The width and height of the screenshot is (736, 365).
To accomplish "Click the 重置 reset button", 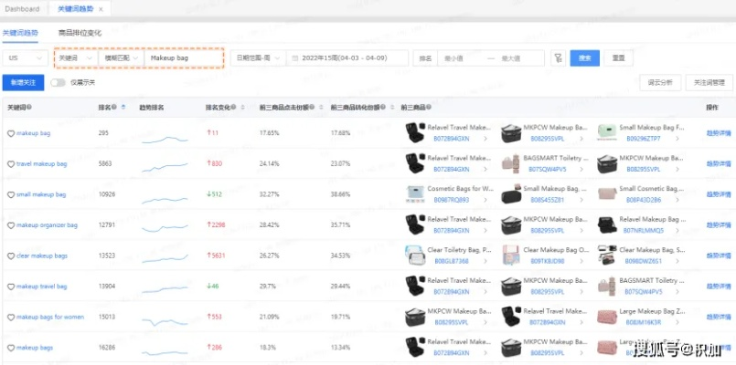I will [618, 58].
